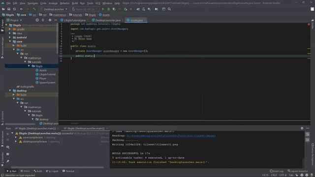Image resolution: width=315 pixels, height=177 pixels.
Task: Expand the .gradle folder
Action: (x=10, y=29)
